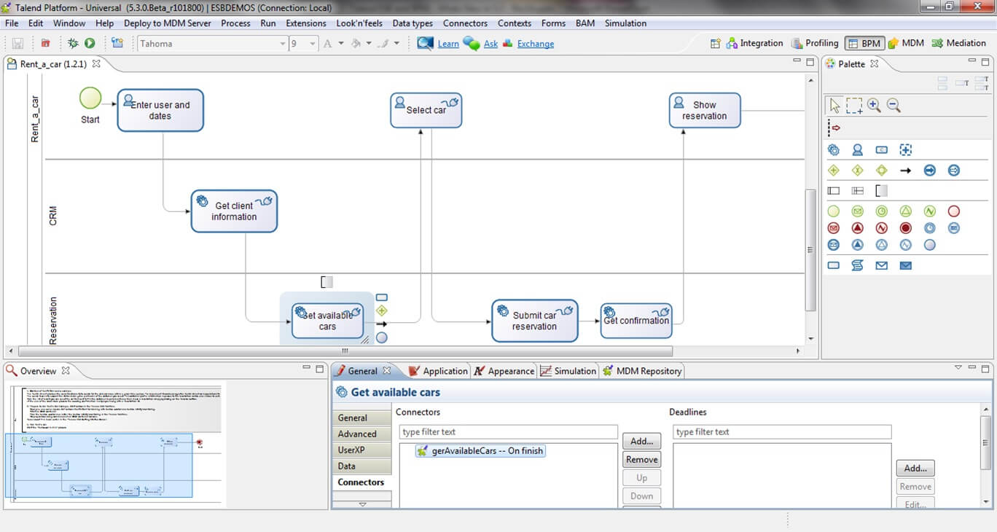The height and width of the screenshot is (532, 997).
Task: Open the Learn link in the toolbar
Action: click(x=447, y=44)
